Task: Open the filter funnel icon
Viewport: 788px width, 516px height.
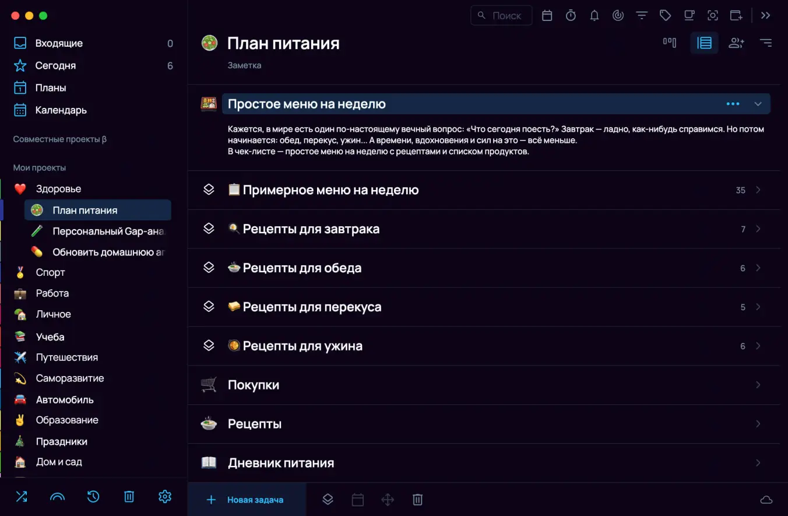Action: point(642,16)
